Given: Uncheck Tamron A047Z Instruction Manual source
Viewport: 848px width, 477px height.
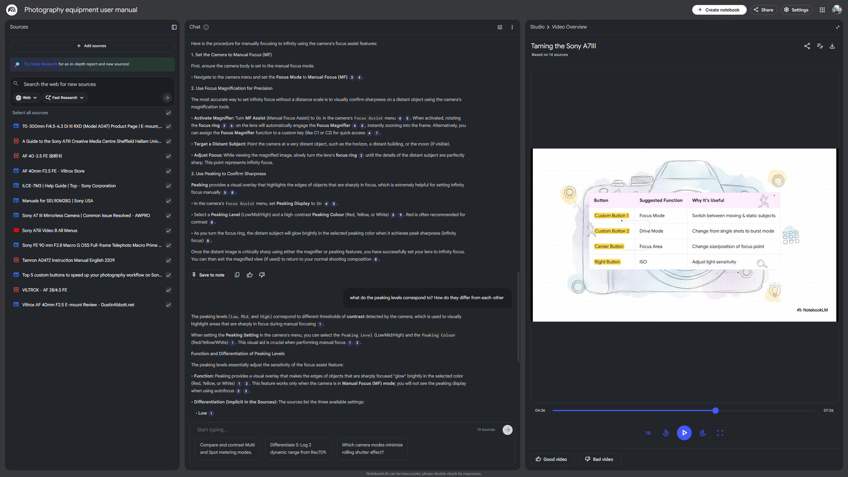Looking at the screenshot, I should [169, 261].
